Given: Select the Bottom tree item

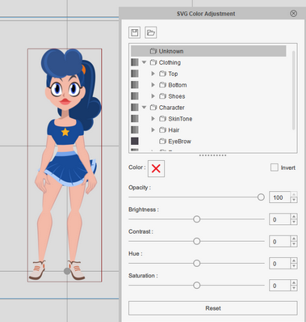Looking at the screenshot, I should [x=178, y=85].
